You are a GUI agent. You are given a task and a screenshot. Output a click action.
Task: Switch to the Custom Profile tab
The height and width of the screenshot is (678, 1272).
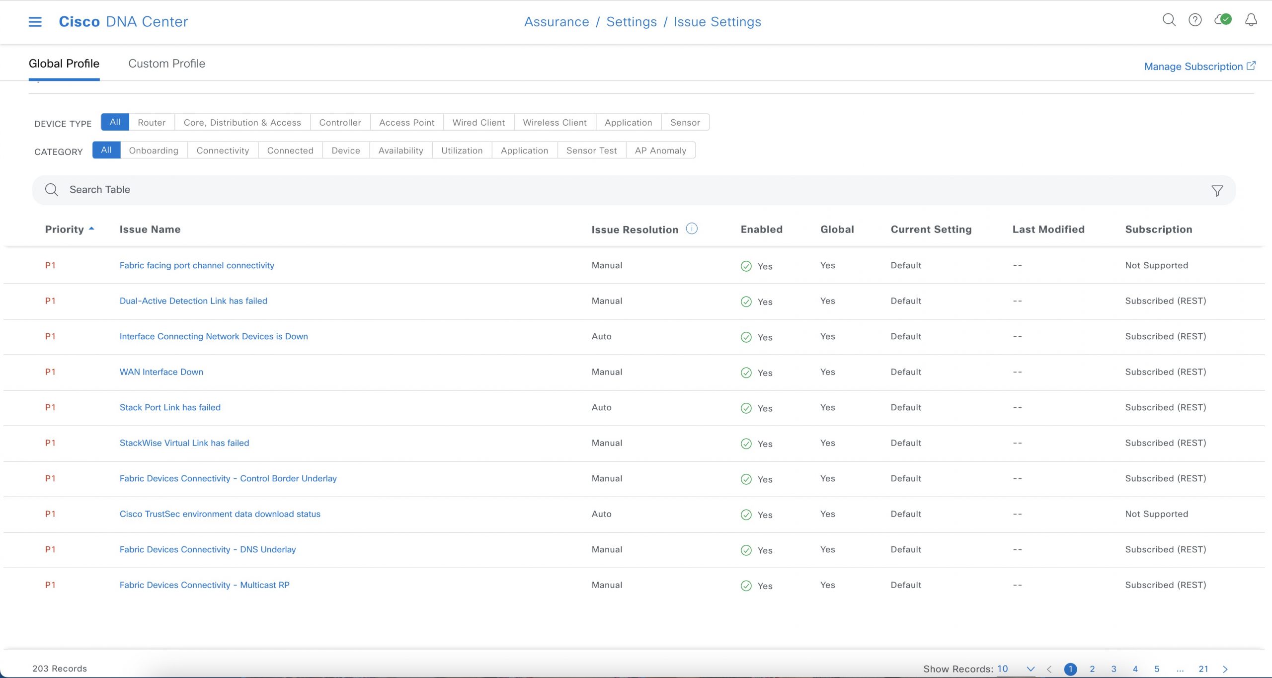(x=166, y=64)
